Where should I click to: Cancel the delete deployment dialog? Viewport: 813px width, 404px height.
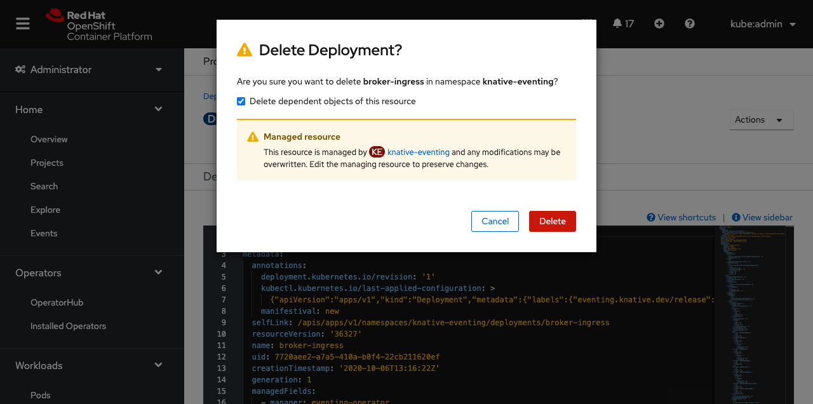pos(495,221)
